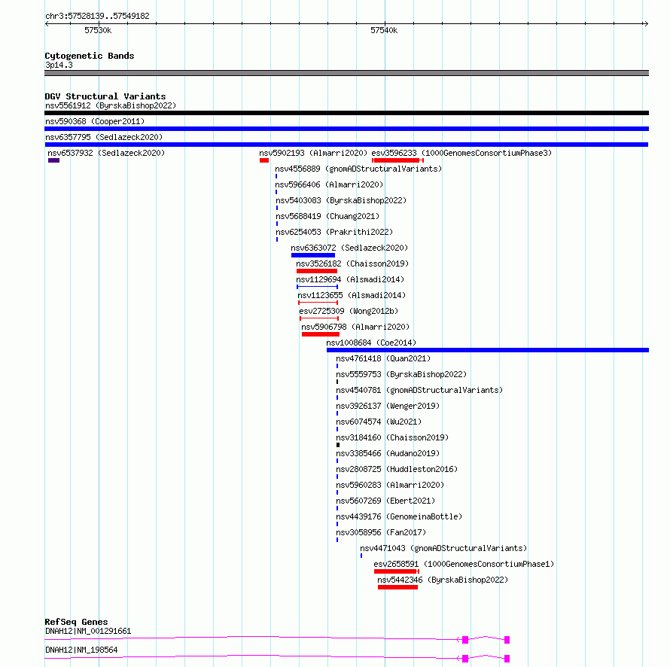Select nsv3058956 (Fan2017) label
The image size is (670, 667).
pos(381,532)
